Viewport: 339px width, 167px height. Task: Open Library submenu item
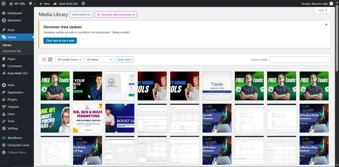[7, 45]
